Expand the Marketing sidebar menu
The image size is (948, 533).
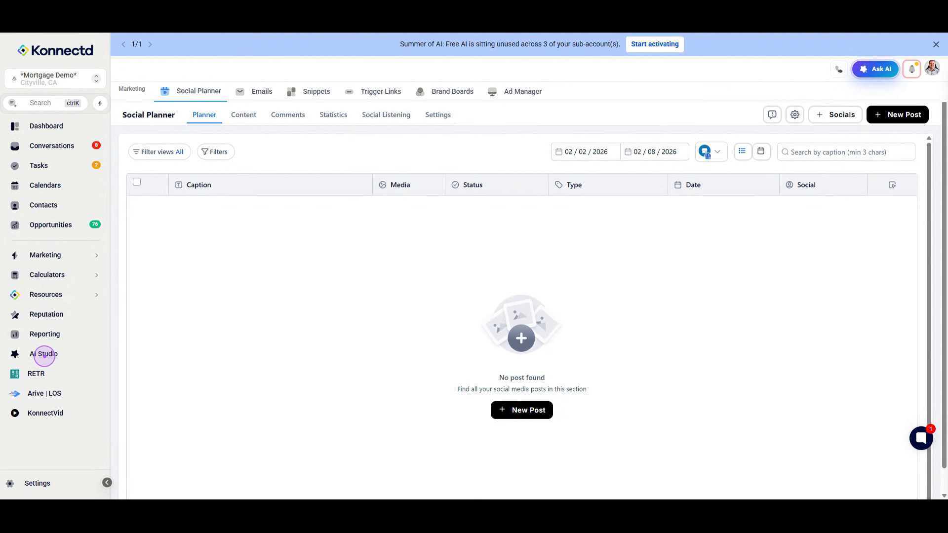[55, 255]
